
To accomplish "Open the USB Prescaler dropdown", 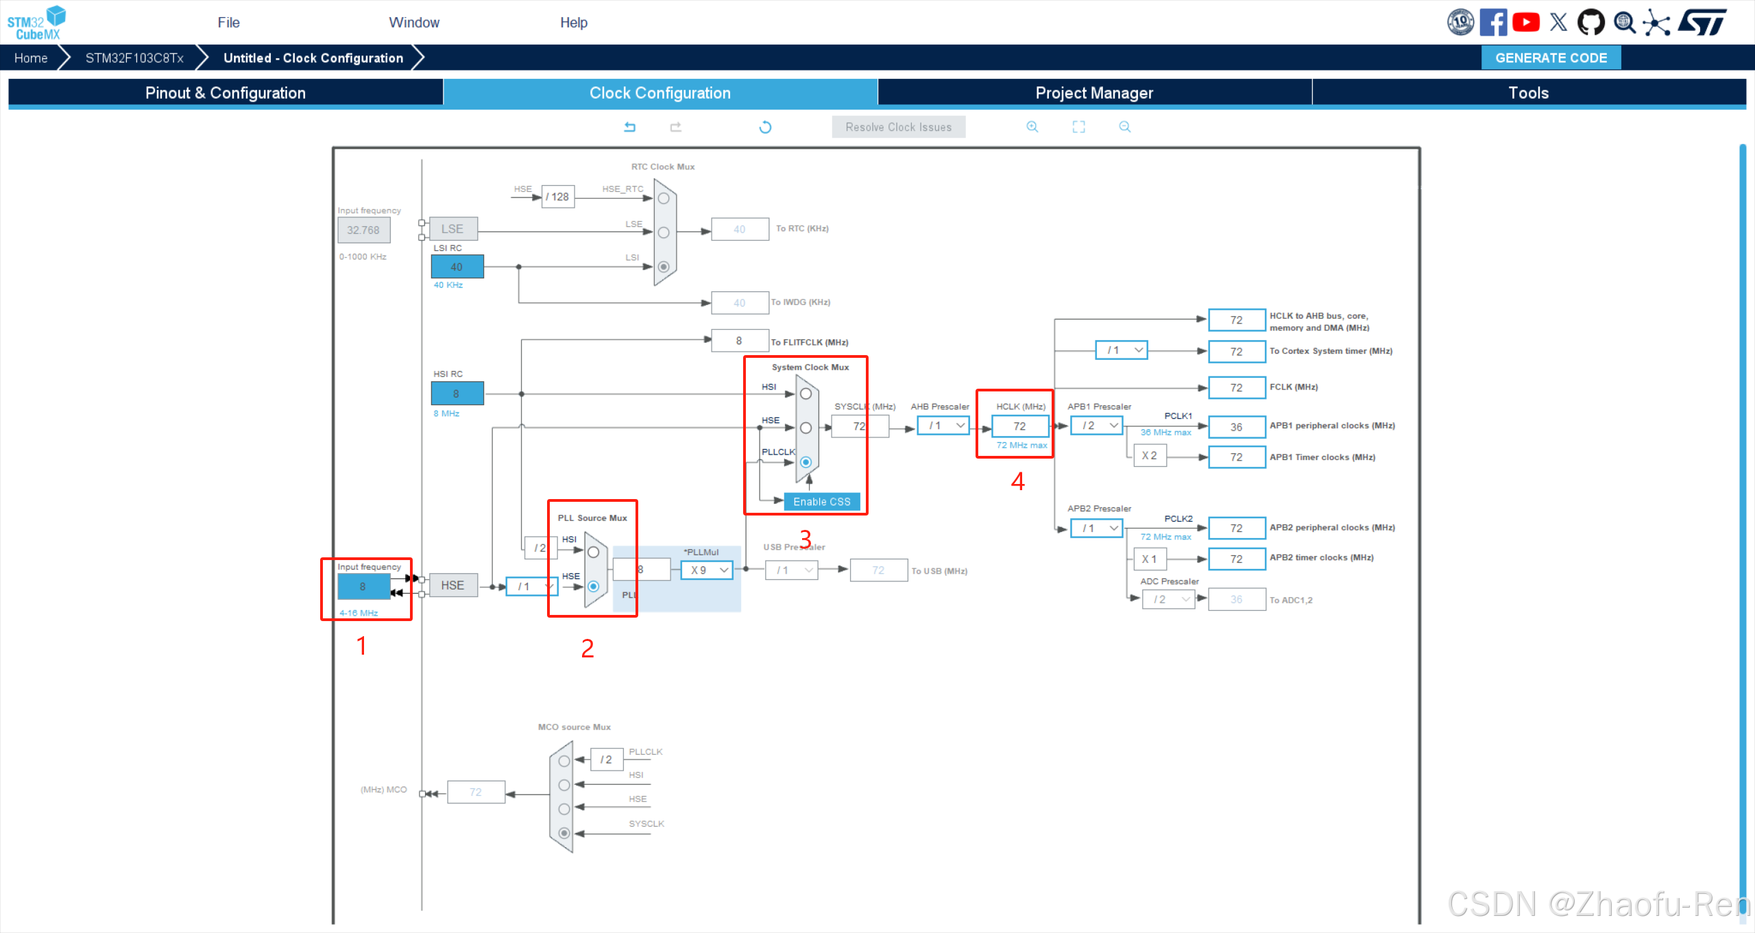I will [x=792, y=570].
